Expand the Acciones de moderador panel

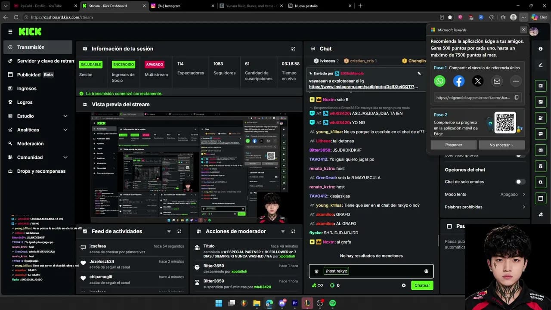coord(293,231)
